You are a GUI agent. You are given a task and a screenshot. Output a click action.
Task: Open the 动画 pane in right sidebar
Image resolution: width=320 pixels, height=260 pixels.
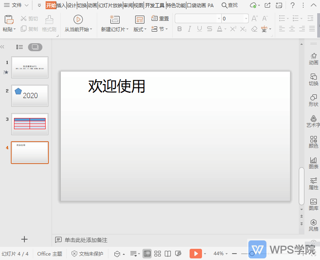click(x=313, y=59)
